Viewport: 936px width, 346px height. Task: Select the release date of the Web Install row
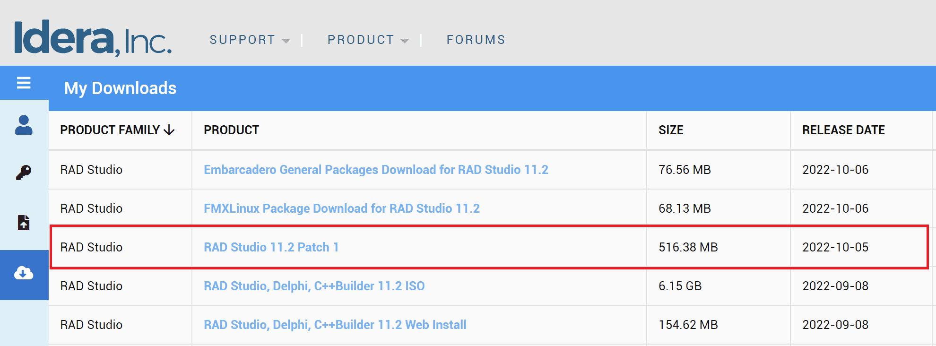(x=835, y=325)
